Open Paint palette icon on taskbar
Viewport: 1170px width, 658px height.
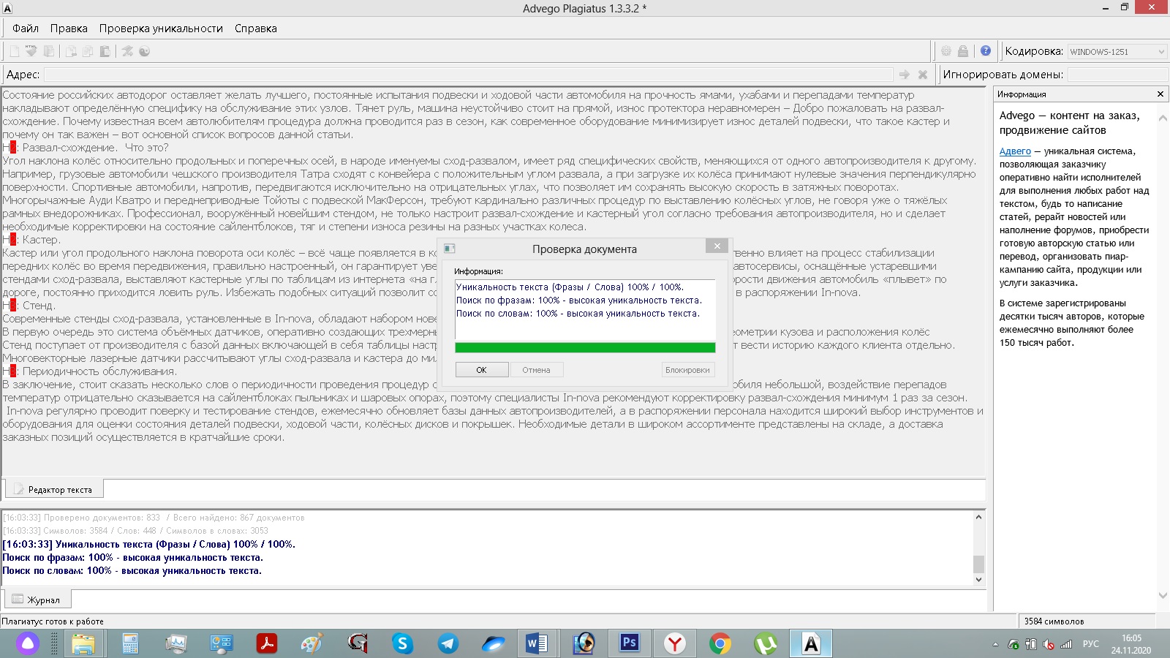click(x=312, y=643)
